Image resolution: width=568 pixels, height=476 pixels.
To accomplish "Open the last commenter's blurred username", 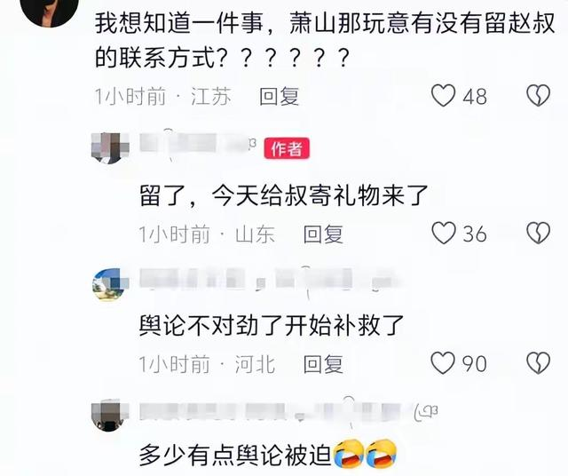I will pos(288,411).
